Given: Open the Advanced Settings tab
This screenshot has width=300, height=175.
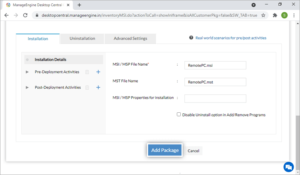Looking at the screenshot, I should (130, 38).
